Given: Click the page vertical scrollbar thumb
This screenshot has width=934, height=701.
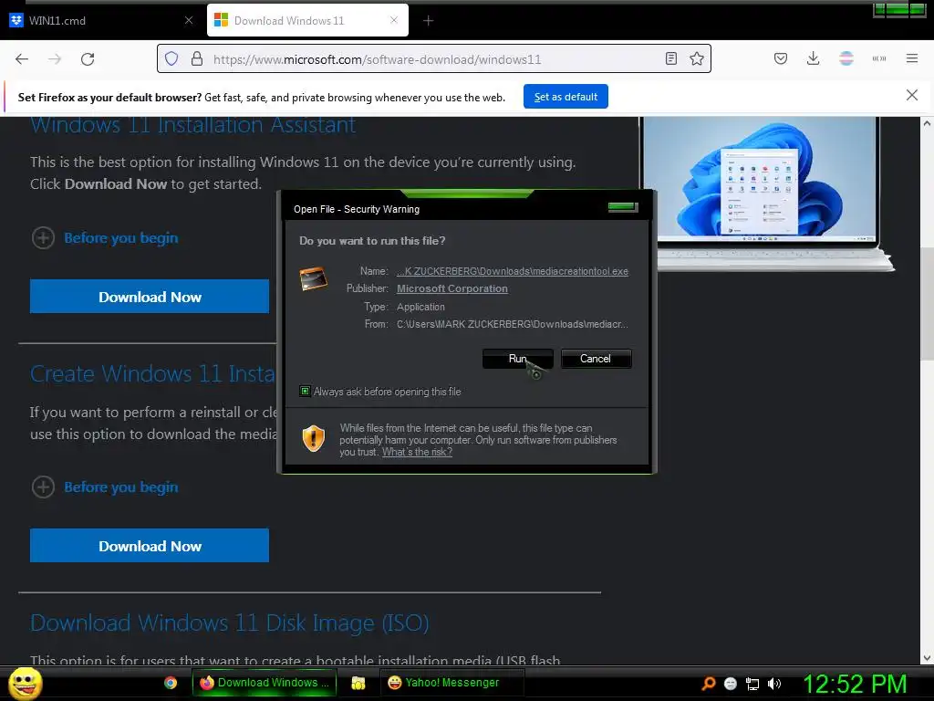Looking at the screenshot, I should 927,304.
